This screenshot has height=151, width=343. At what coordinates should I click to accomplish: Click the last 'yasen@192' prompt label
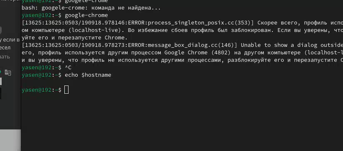(x=37, y=90)
